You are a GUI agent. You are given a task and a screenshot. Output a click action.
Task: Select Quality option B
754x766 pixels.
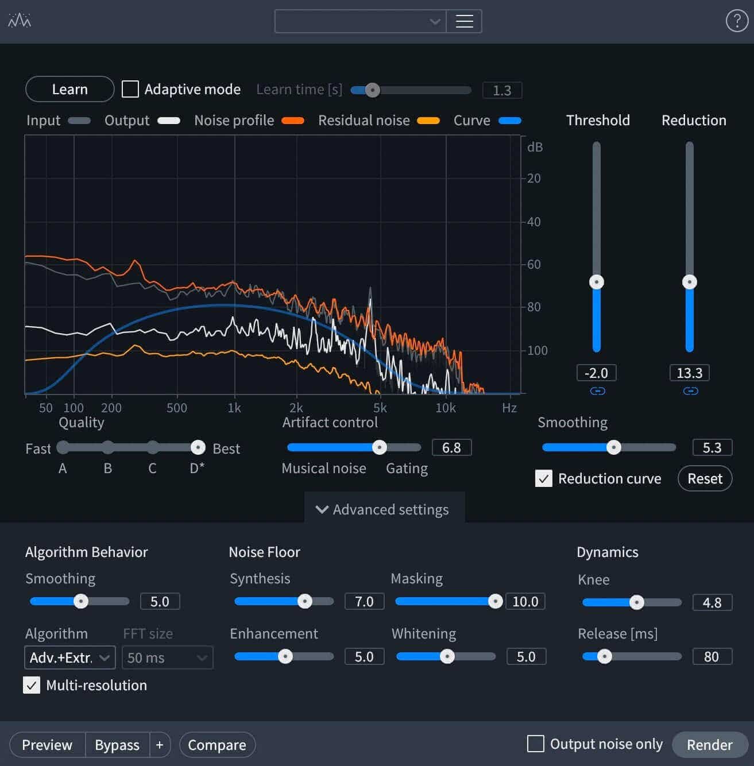click(108, 447)
